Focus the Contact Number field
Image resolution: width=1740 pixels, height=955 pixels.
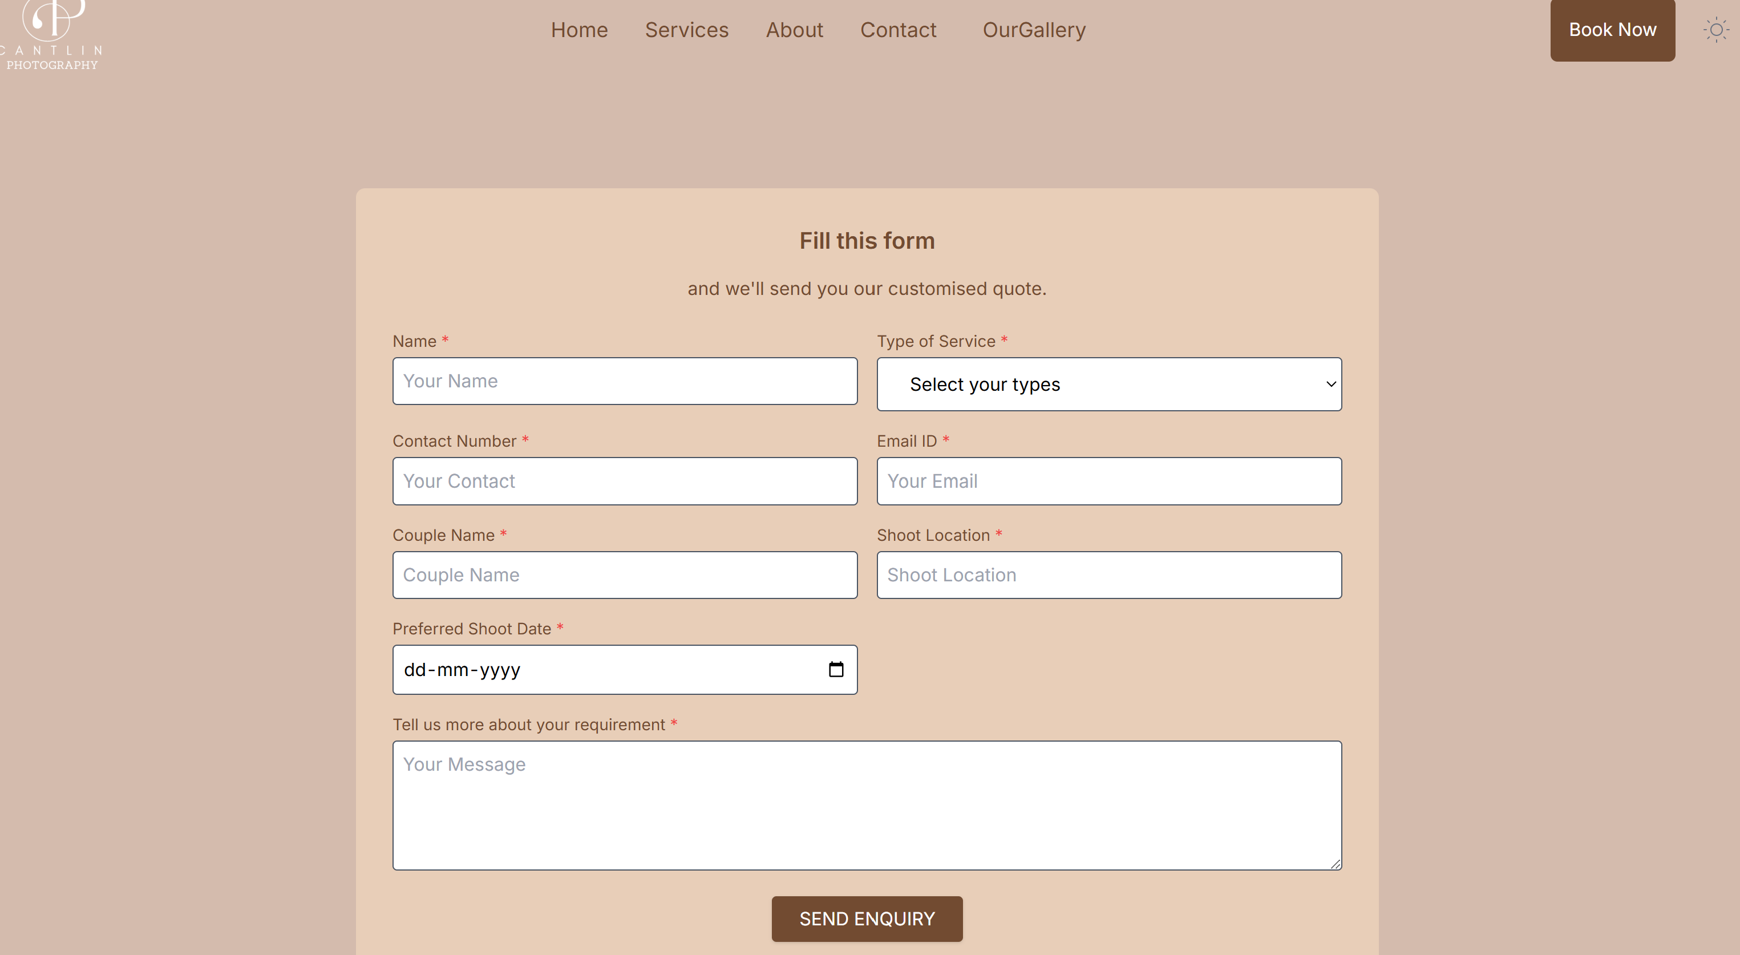click(x=624, y=481)
